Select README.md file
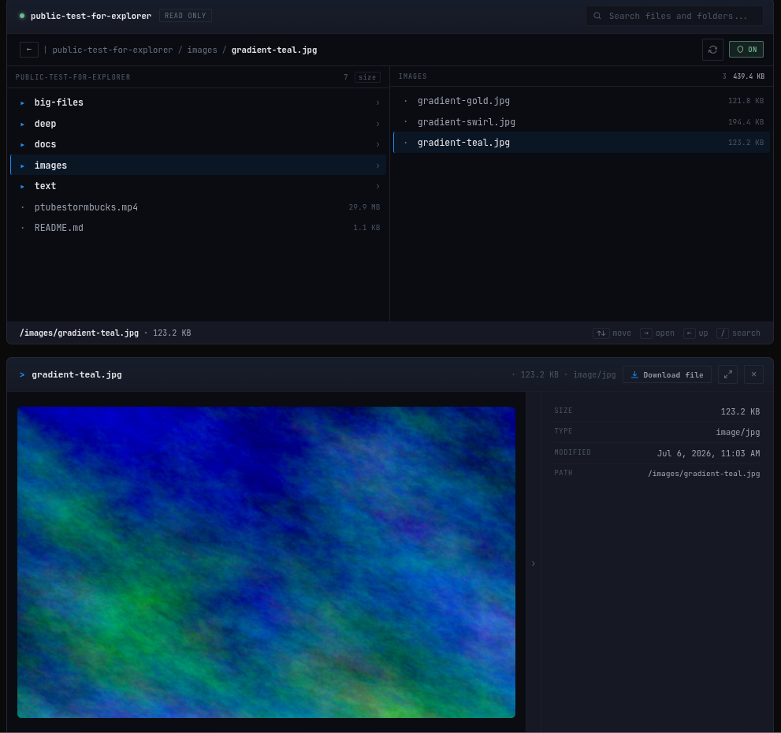781x733 pixels. point(199,228)
